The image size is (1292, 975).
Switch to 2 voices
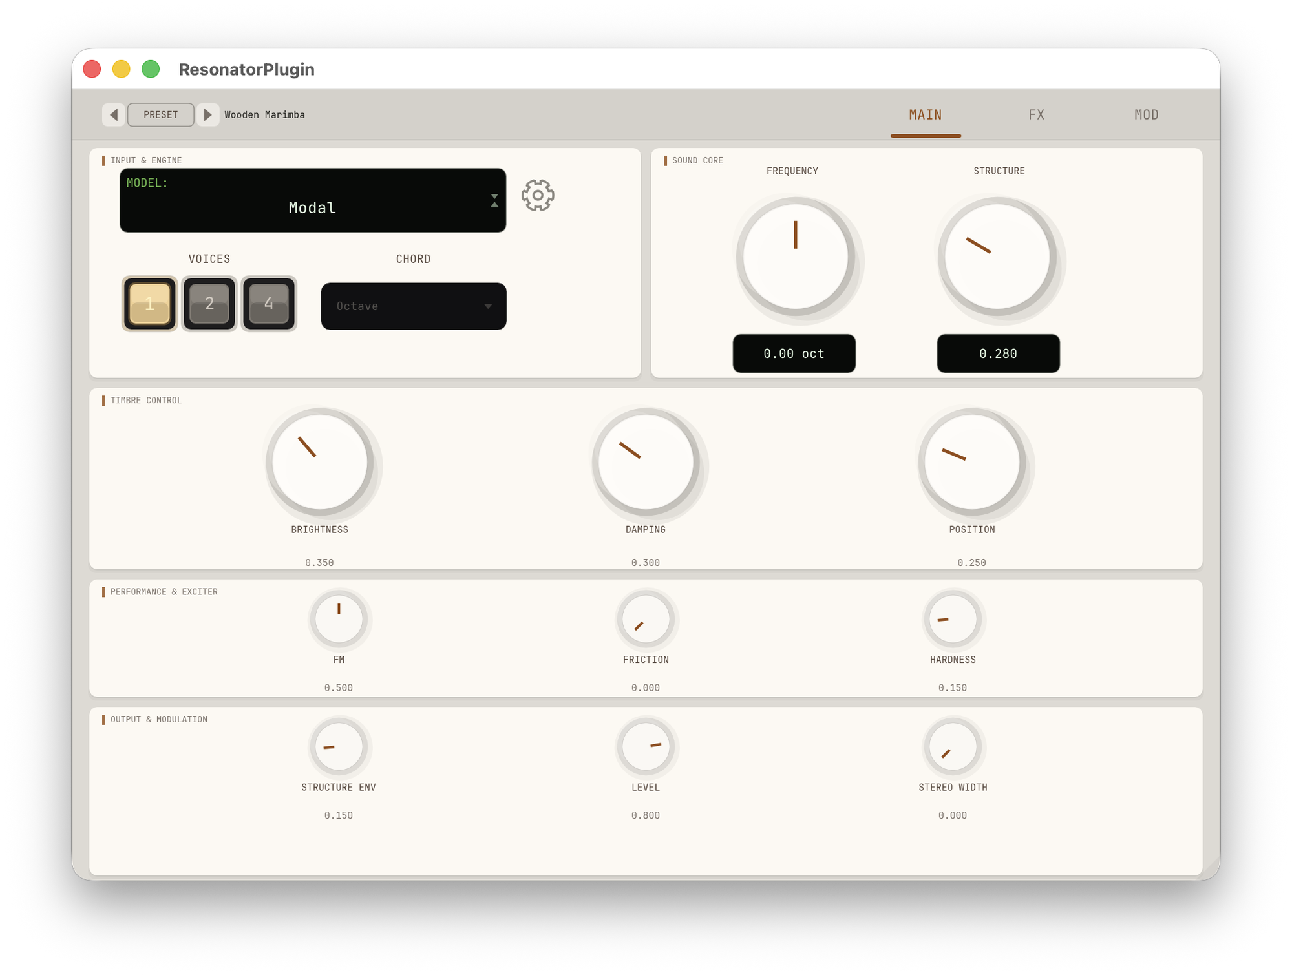click(209, 304)
